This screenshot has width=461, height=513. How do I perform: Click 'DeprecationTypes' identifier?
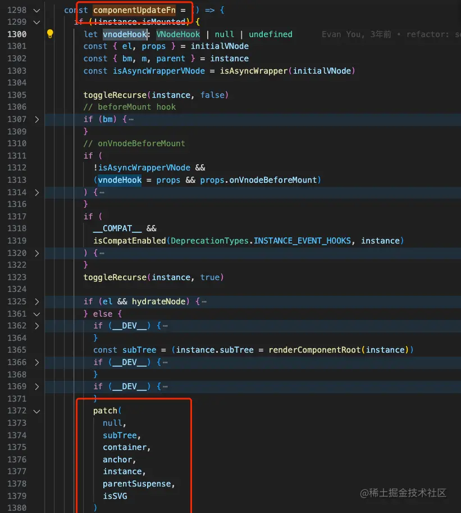tap(209, 241)
